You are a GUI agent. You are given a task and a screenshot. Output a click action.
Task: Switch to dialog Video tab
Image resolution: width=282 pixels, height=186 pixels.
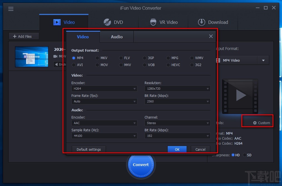[x=83, y=37]
